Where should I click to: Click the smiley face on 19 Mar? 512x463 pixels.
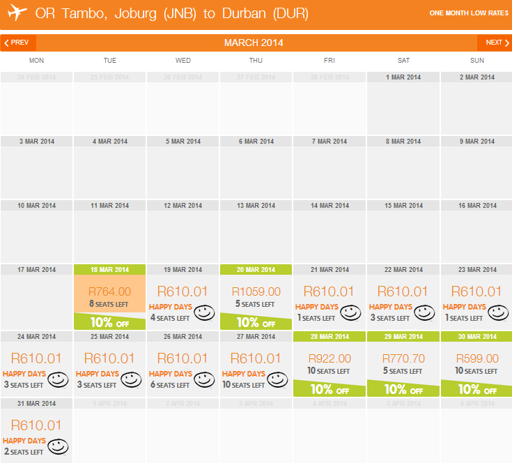(204, 312)
